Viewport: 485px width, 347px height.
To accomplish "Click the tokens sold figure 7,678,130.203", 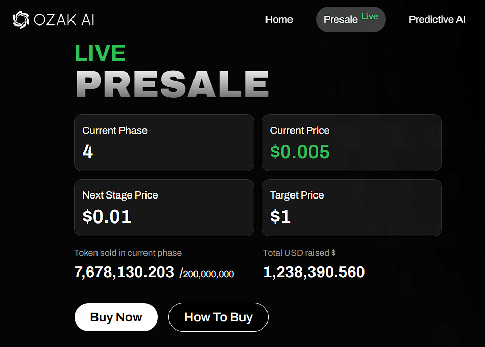I will [124, 272].
